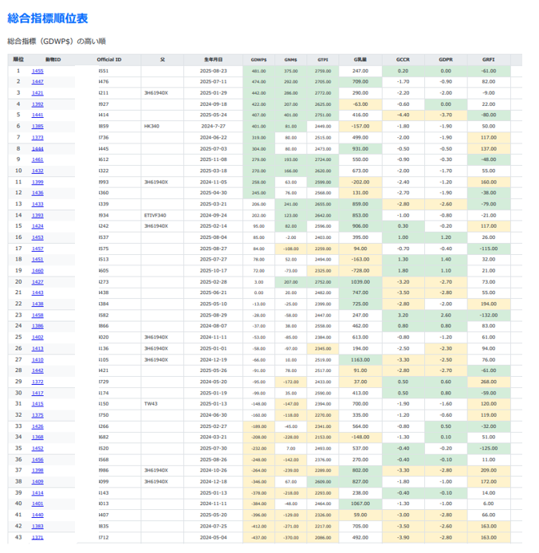Open animal ID 1443 link
This screenshot has width=539, height=553.
coord(37,292)
